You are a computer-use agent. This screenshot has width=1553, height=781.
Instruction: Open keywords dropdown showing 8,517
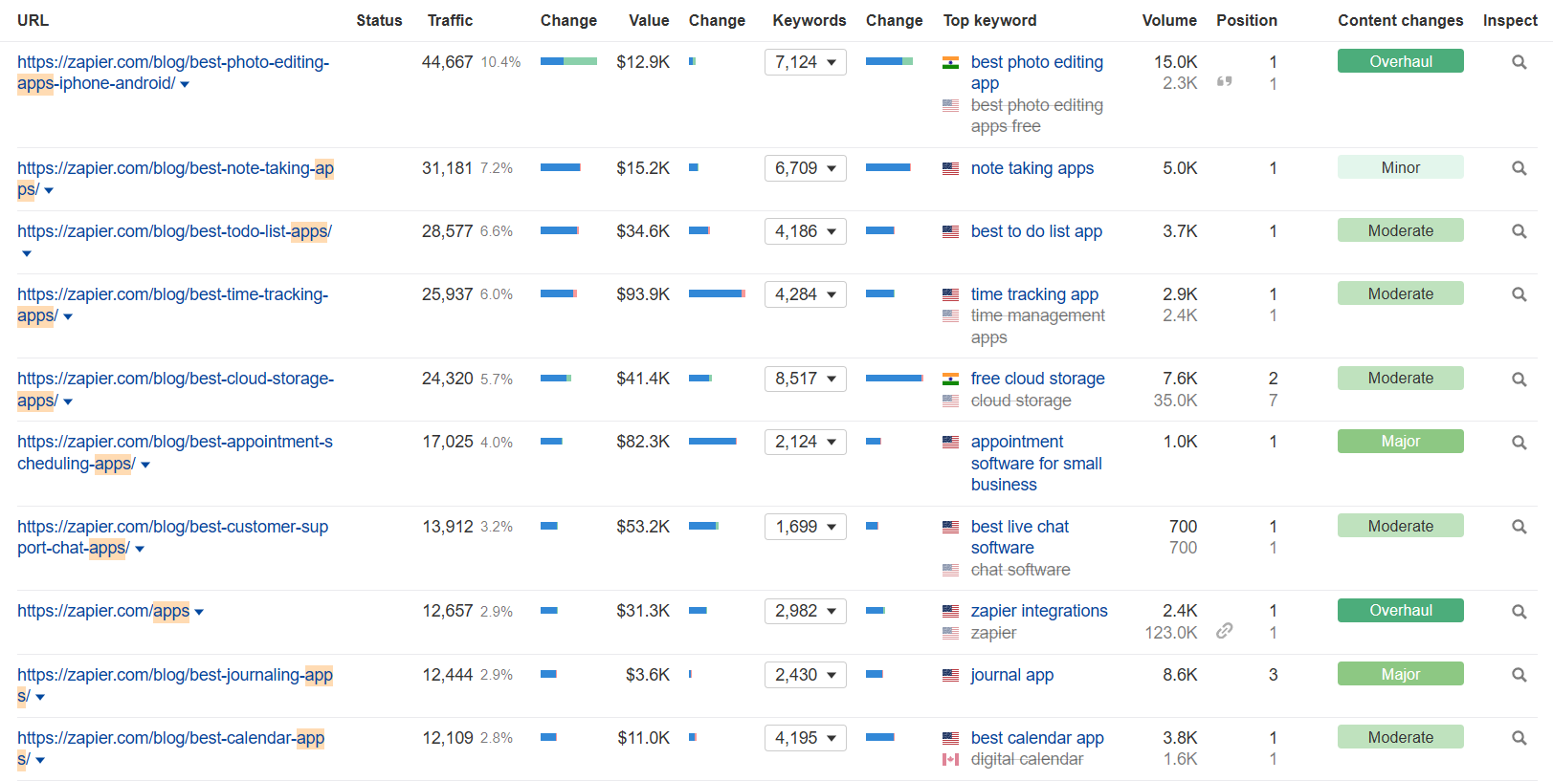(806, 379)
